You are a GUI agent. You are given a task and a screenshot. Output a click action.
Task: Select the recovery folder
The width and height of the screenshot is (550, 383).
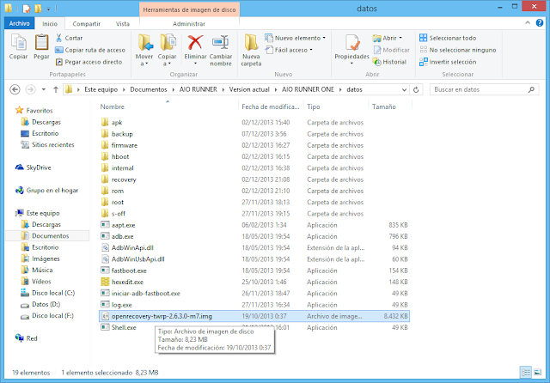click(119, 179)
